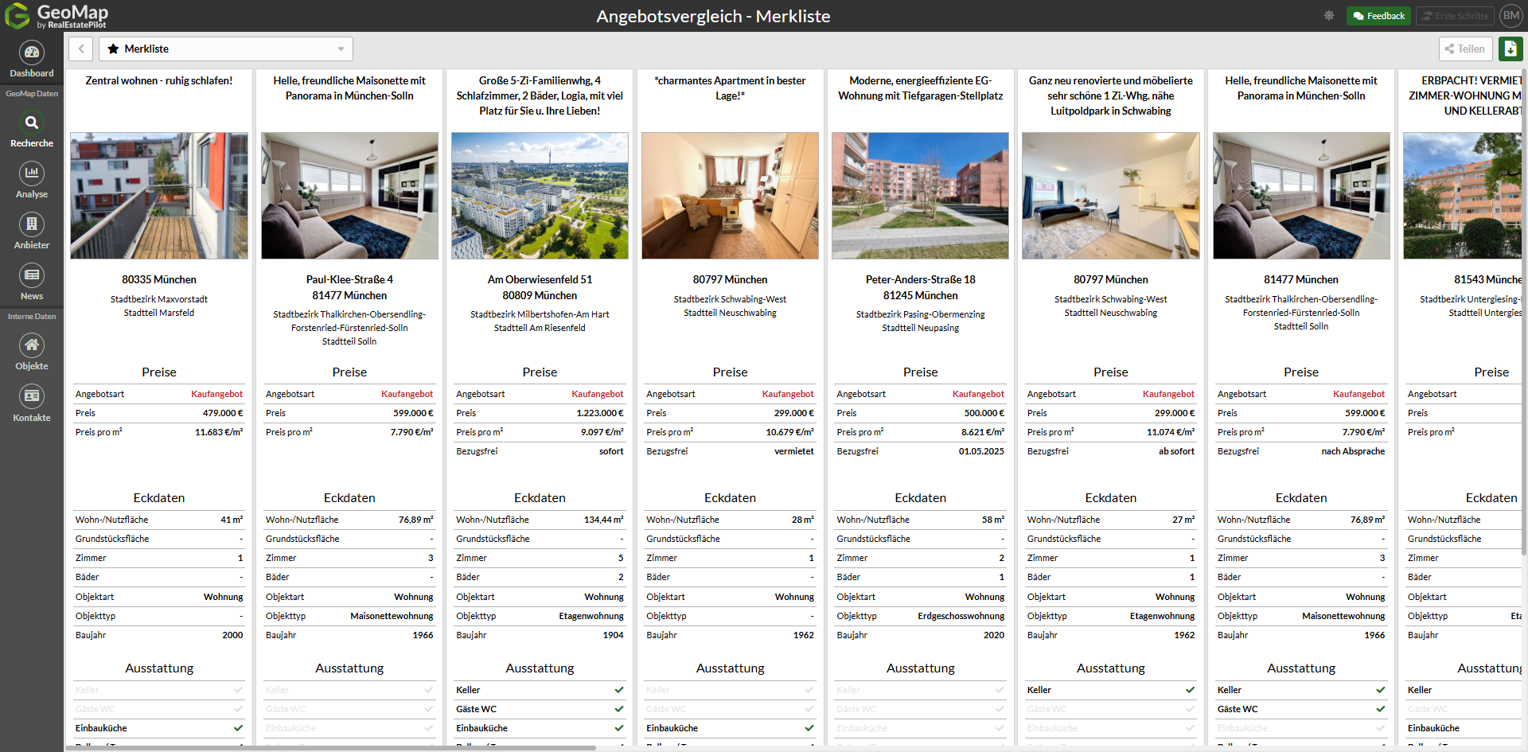Click the Teilen share button

pyautogui.click(x=1464, y=49)
